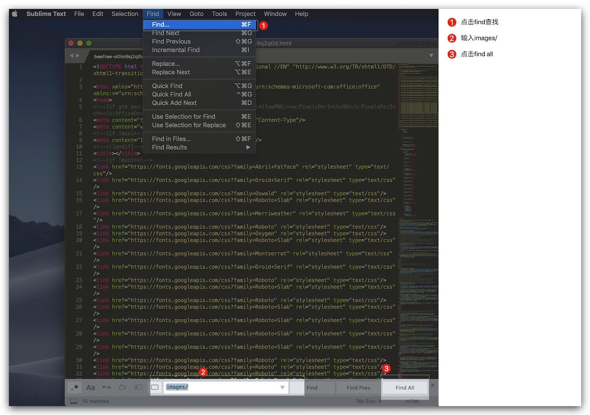Close the find bar with X
590x415 pixels.
(433, 386)
